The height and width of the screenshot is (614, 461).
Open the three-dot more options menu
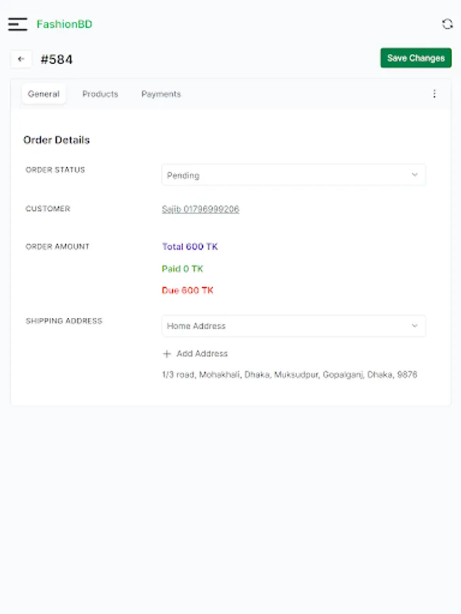pyautogui.click(x=434, y=94)
